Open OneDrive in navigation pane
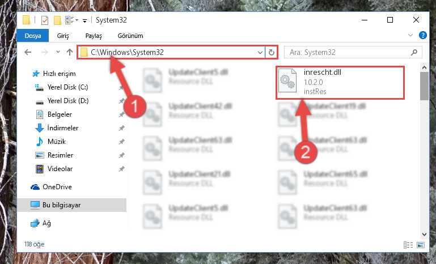The width and height of the screenshot is (436, 264). pyautogui.click(x=57, y=187)
